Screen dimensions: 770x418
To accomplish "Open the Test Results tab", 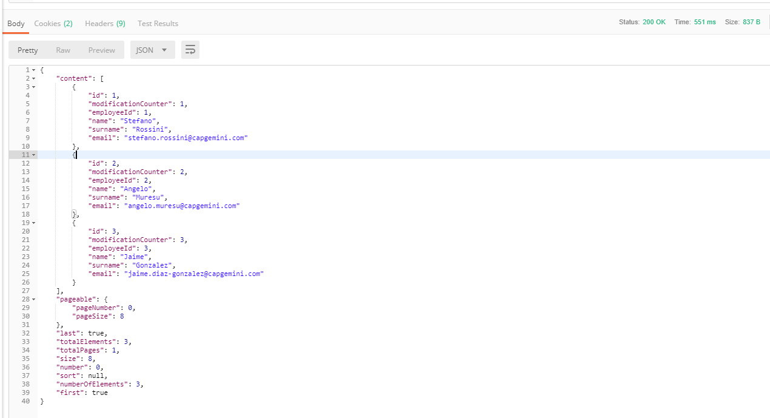I will pos(158,24).
